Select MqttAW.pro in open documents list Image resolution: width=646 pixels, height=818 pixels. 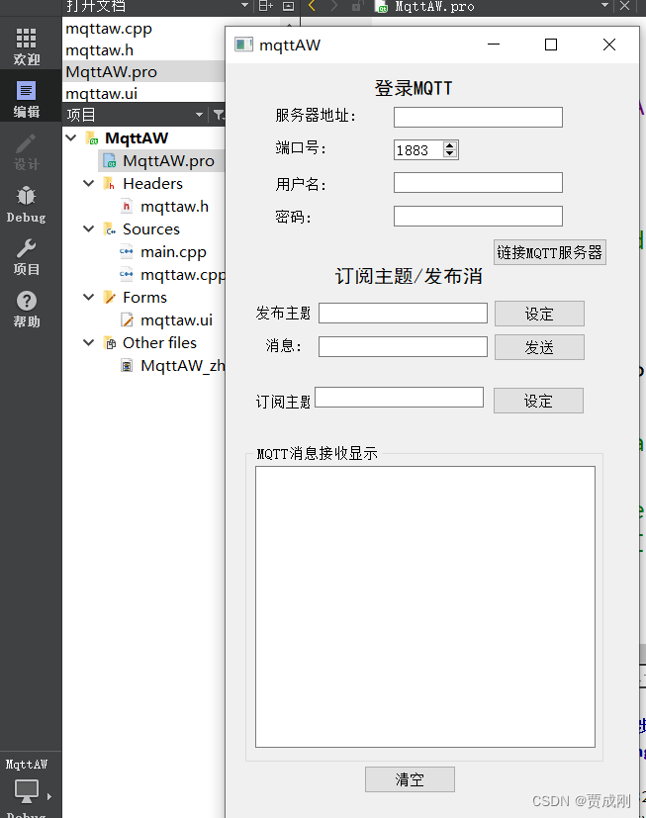click(x=111, y=71)
